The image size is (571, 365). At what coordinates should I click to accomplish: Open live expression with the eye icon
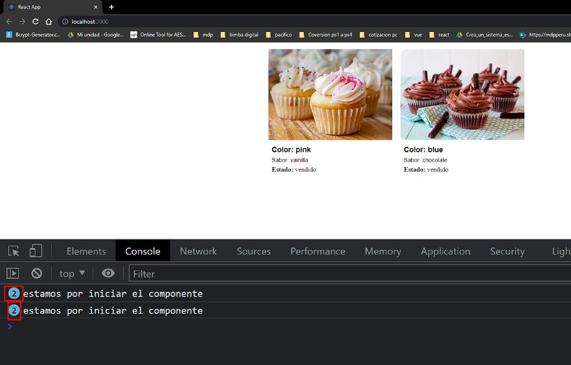[108, 273]
